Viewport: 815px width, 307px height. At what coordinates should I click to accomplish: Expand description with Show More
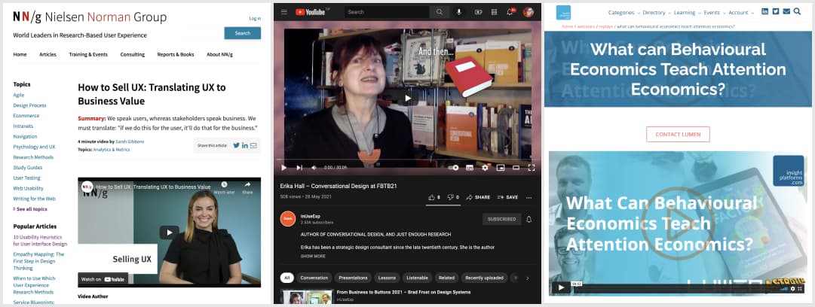coord(313,256)
